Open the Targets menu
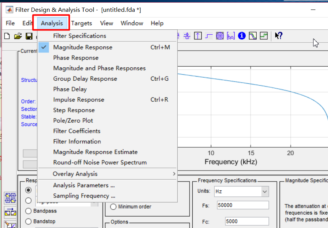Image resolution: width=328 pixels, height=228 pixels. [81, 23]
